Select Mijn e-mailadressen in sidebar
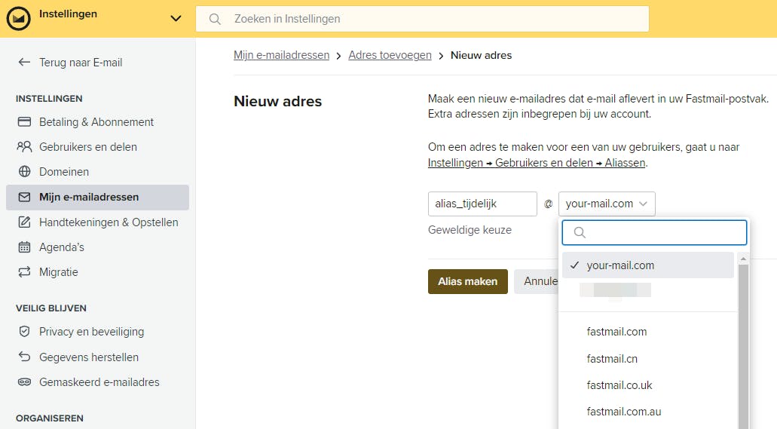This screenshot has width=777, height=429. pyautogui.click(x=97, y=197)
